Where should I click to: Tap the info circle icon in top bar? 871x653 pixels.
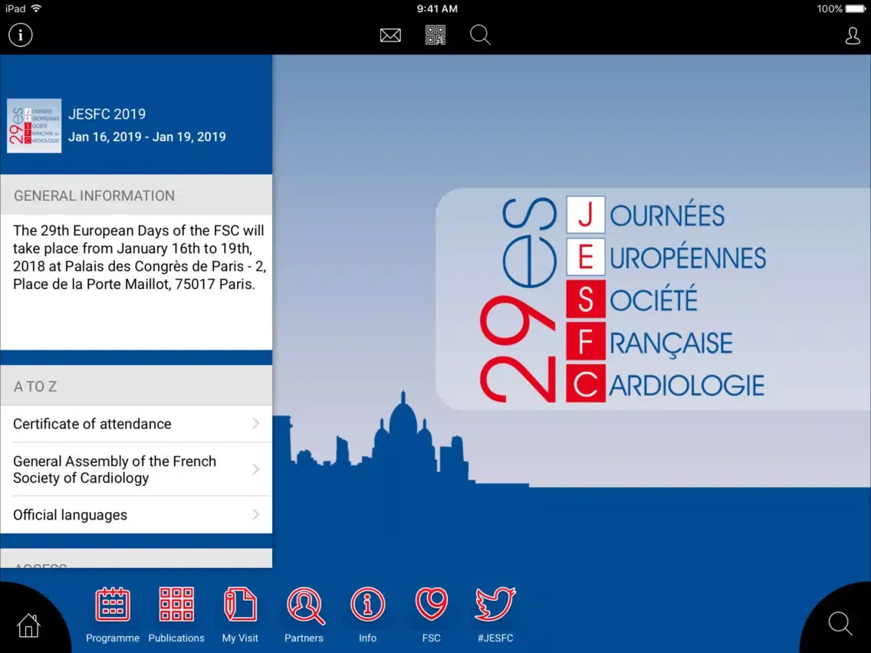[x=21, y=35]
